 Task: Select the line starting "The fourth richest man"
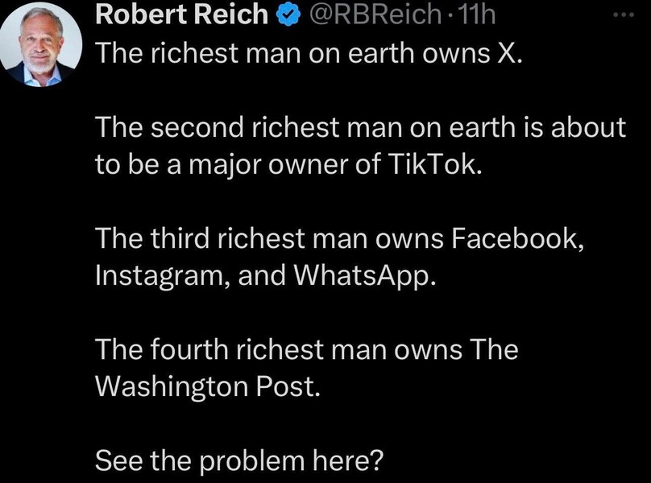pos(306,349)
